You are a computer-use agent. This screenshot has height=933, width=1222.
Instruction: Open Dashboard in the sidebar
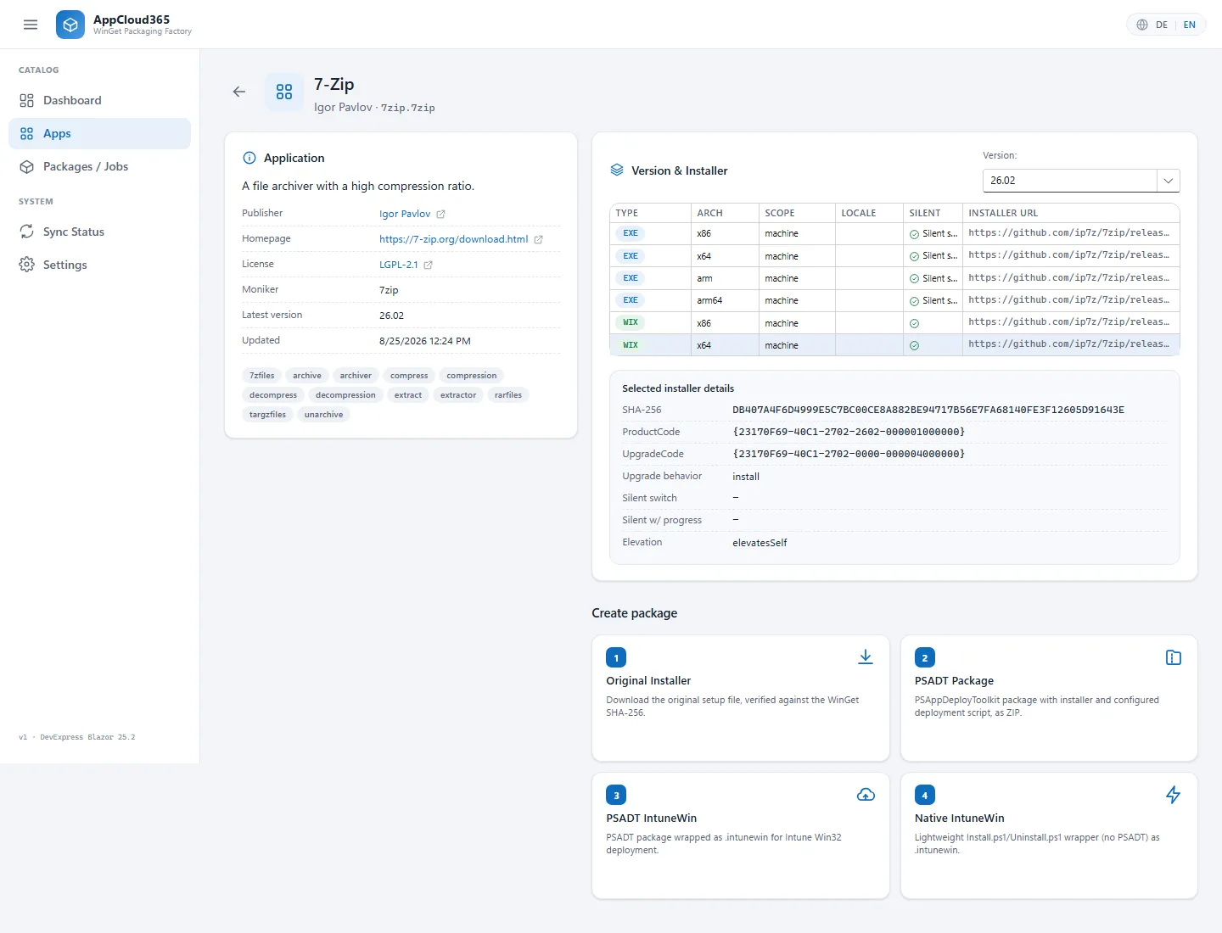tap(99, 100)
